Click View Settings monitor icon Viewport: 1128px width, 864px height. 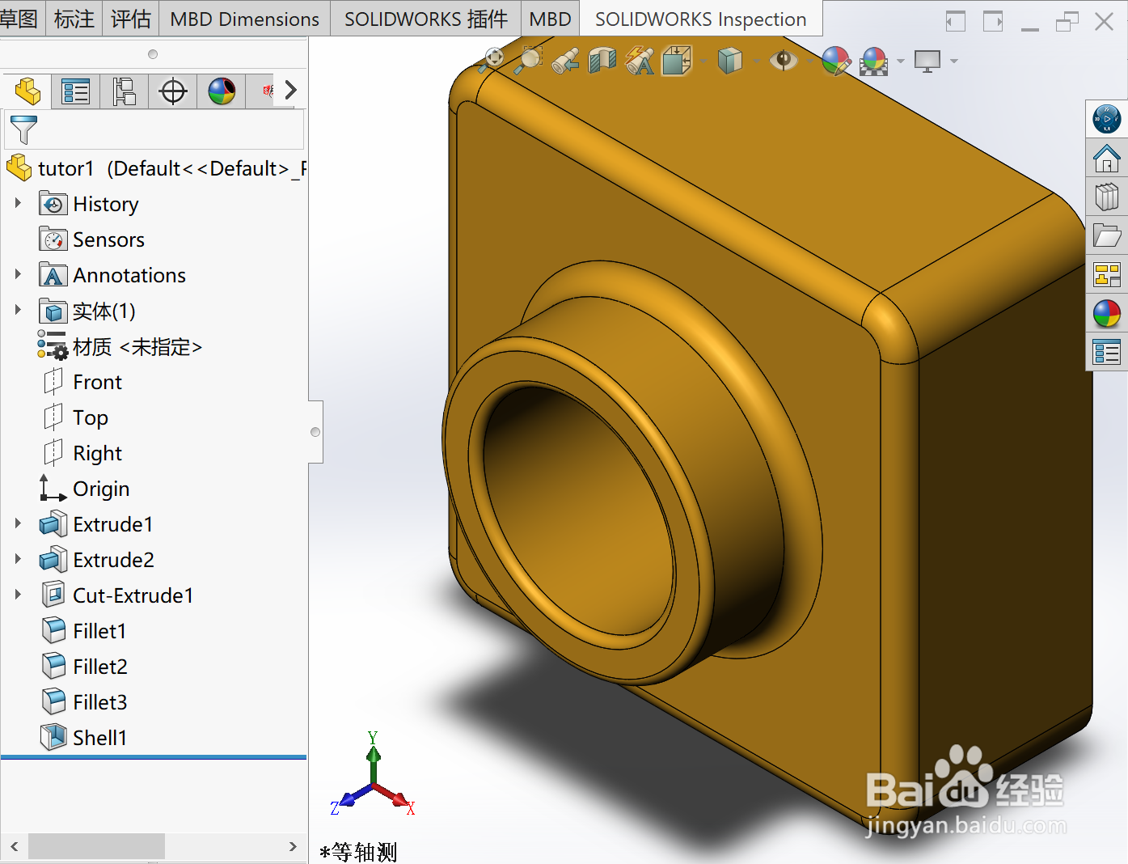(927, 61)
